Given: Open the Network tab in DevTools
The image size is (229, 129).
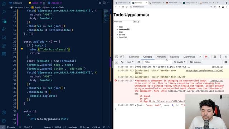Looking at the screenshot, I should coord(161,57).
